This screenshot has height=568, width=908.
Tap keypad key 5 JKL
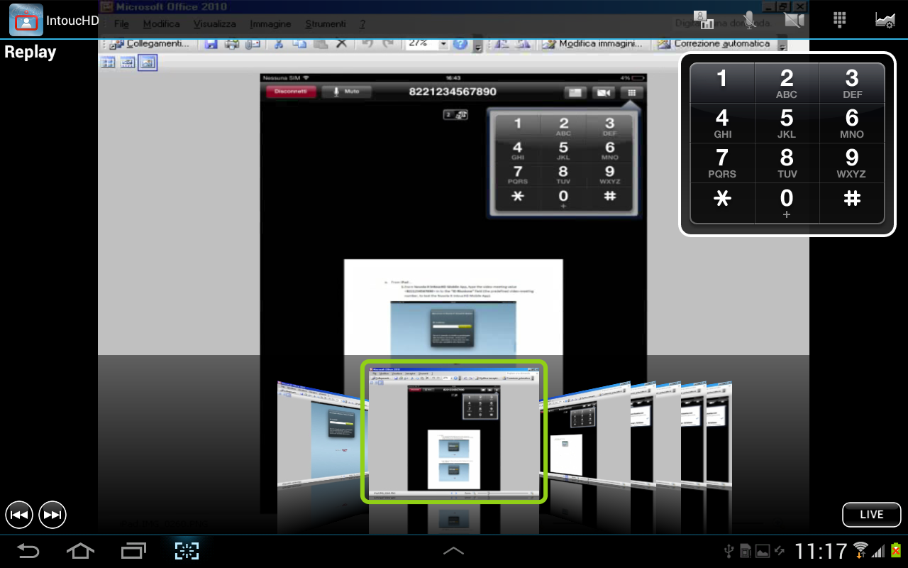[787, 124]
